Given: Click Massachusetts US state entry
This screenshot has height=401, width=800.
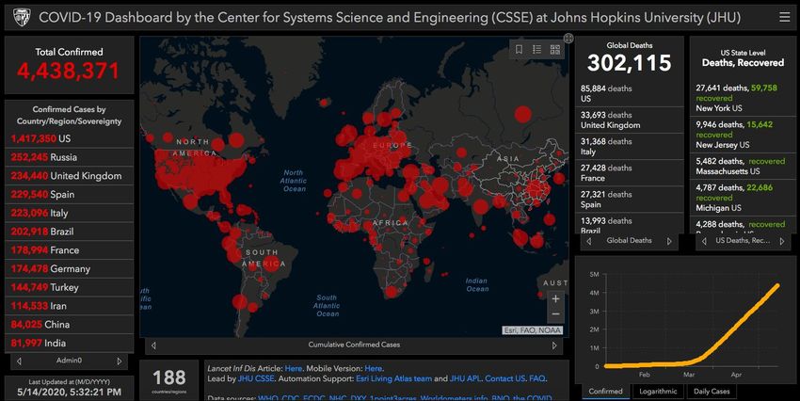Looking at the screenshot, I should point(744,167).
